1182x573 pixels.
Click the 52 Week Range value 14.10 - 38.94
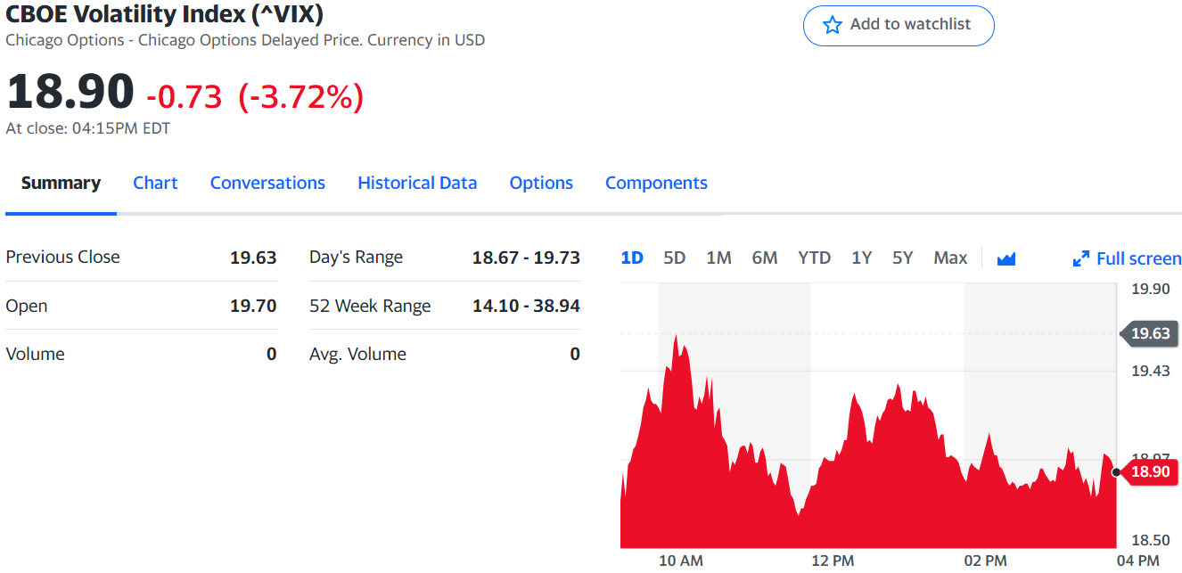tap(526, 306)
